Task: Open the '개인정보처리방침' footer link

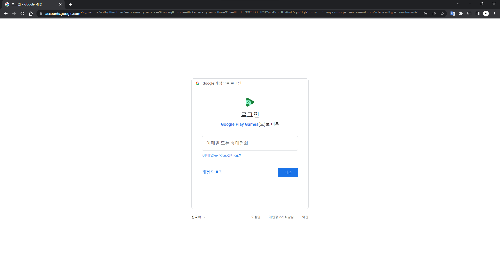Action: point(281,217)
